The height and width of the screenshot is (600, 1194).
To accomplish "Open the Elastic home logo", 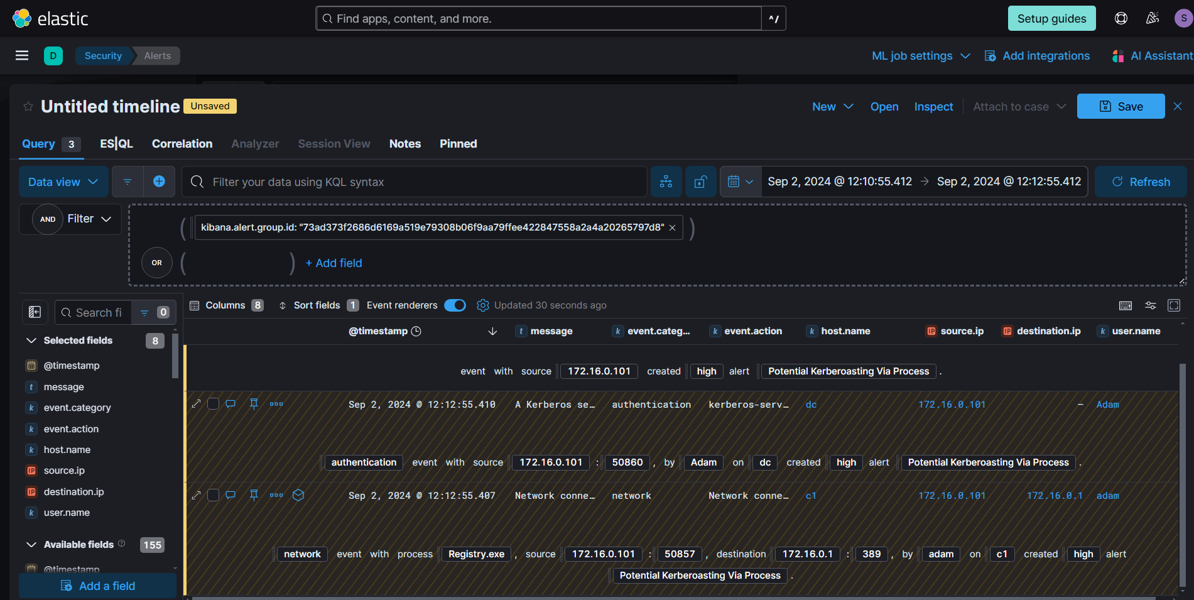I will pyautogui.click(x=50, y=19).
